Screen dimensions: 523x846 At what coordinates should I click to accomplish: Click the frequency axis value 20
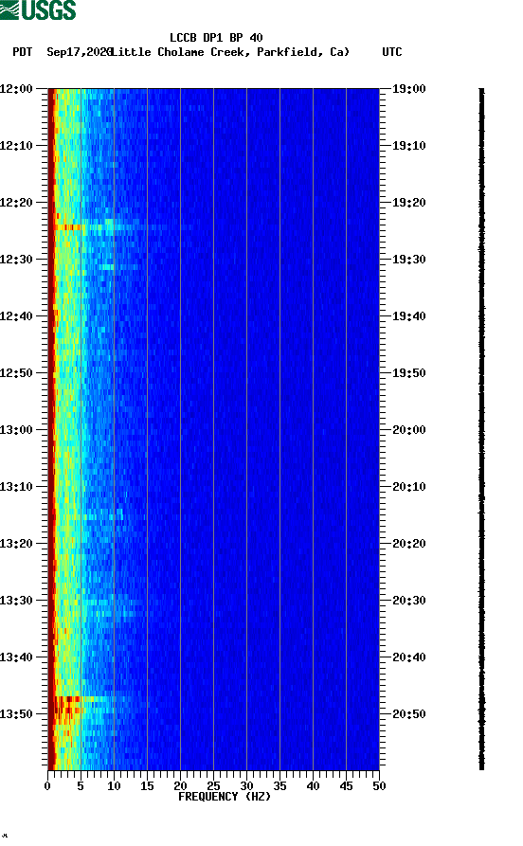(180, 786)
